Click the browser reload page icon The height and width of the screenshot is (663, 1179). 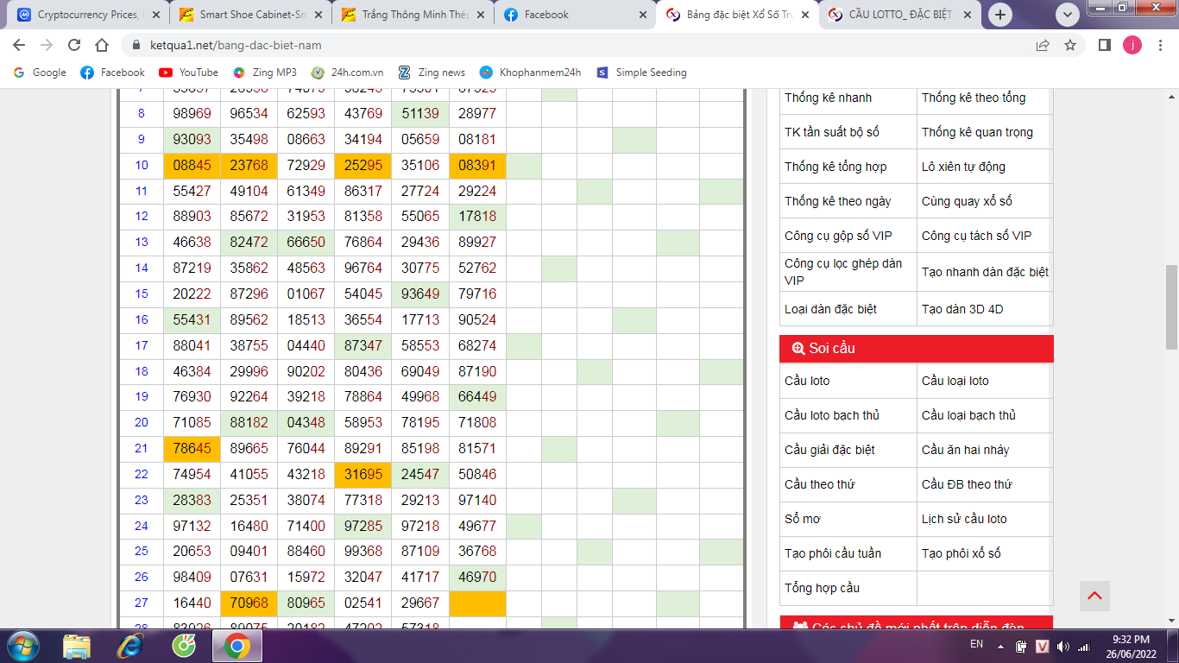click(x=74, y=45)
